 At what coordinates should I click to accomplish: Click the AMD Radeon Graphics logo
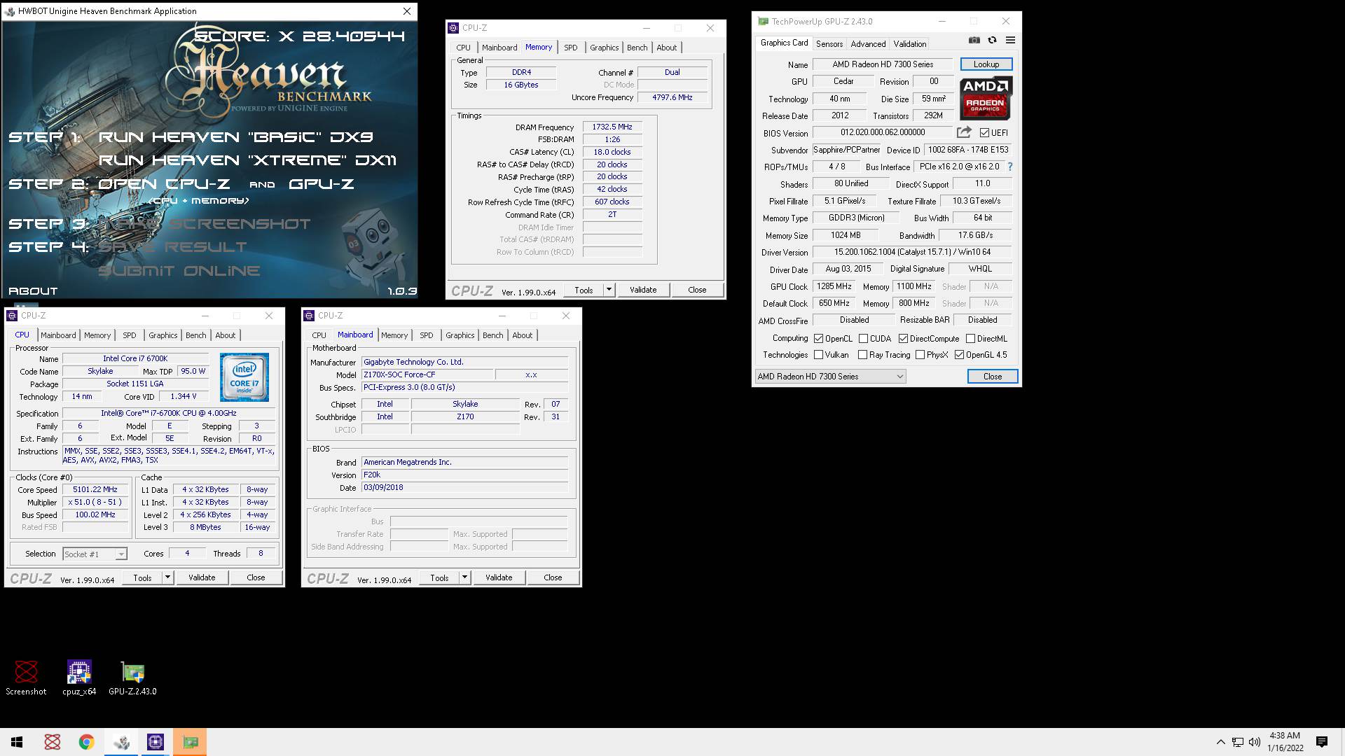coord(986,98)
